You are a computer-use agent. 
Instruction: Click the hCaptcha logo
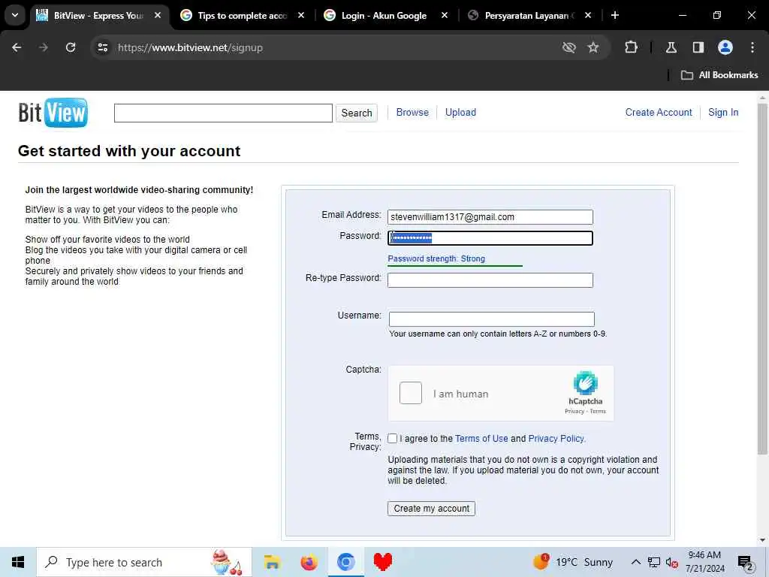pos(586,383)
